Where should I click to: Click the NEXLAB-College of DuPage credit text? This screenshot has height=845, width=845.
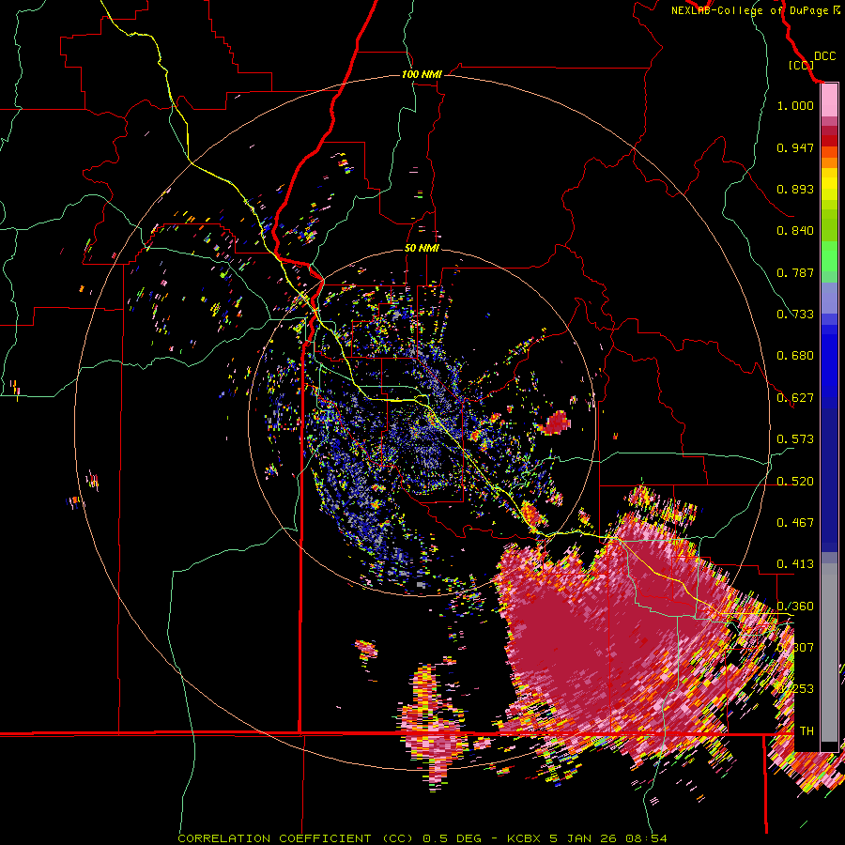pos(750,10)
